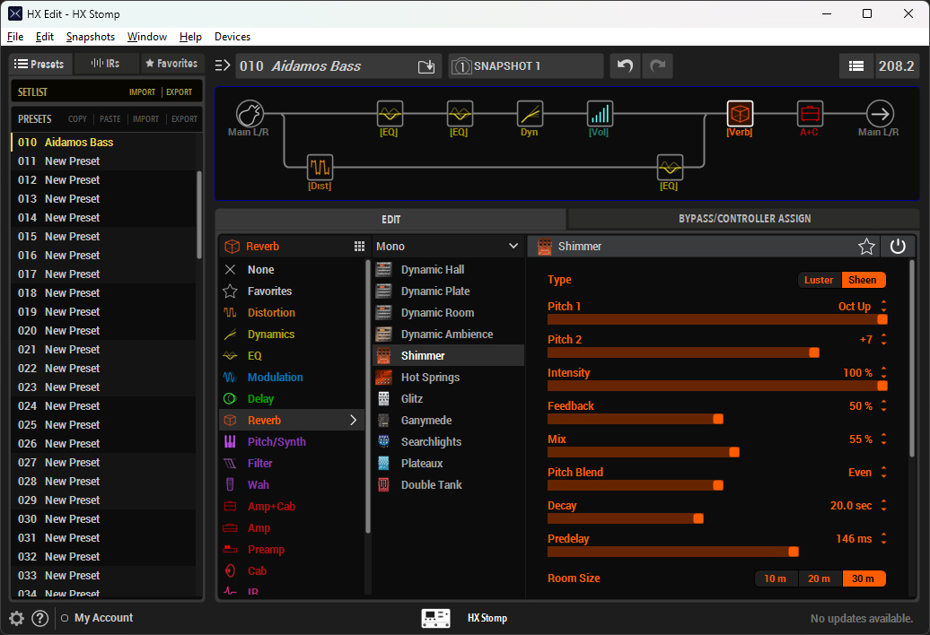Click the Mix slider handle
930x635 pixels.
click(x=734, y=453)
